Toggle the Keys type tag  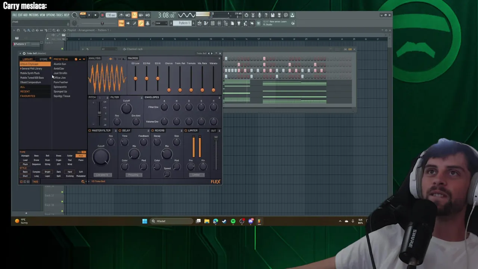[81, 156]
